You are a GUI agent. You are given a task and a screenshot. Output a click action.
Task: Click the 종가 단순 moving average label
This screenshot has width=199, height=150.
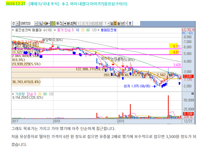(x=65, y=30)
